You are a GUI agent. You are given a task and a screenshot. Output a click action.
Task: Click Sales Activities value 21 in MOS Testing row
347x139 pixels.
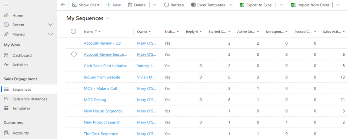343,100
